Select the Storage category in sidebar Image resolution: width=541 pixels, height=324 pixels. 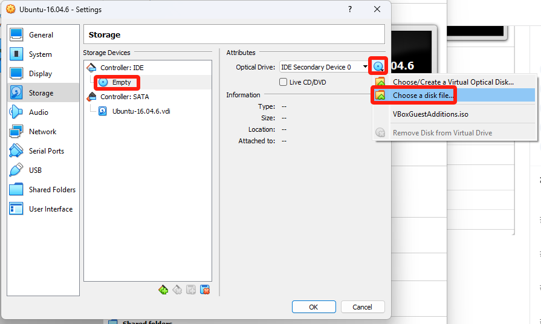(x=43, y=92)
